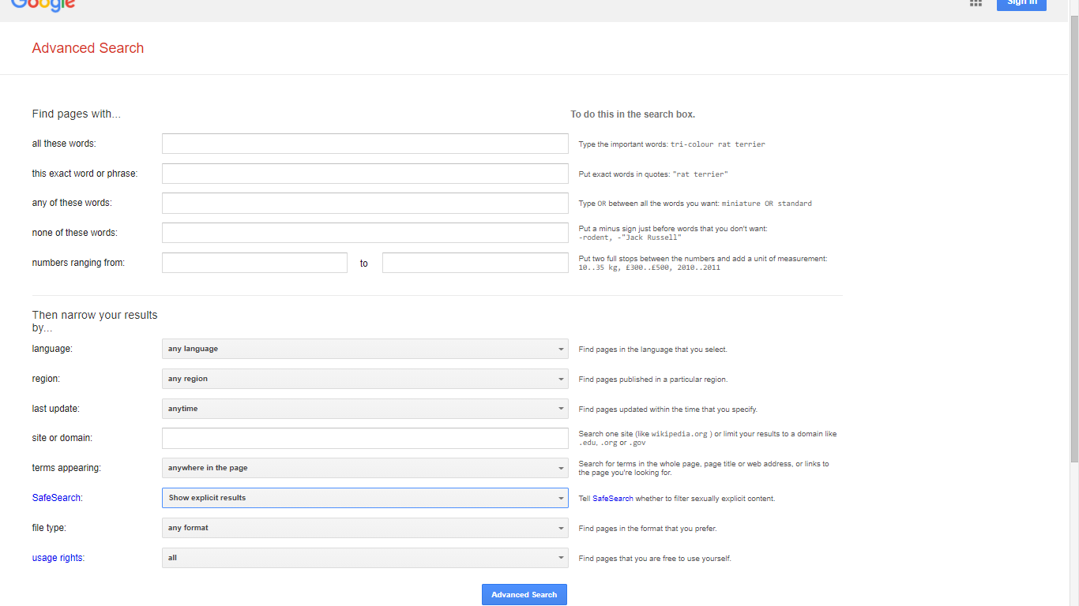The width and height of the screenshot is (1079, 606).
Task: Click the blue Advanced Search submit button
Action: (x=524, y=594)
